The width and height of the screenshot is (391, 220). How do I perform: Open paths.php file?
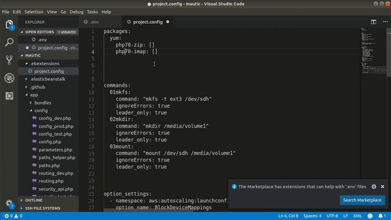coord(49,166)
